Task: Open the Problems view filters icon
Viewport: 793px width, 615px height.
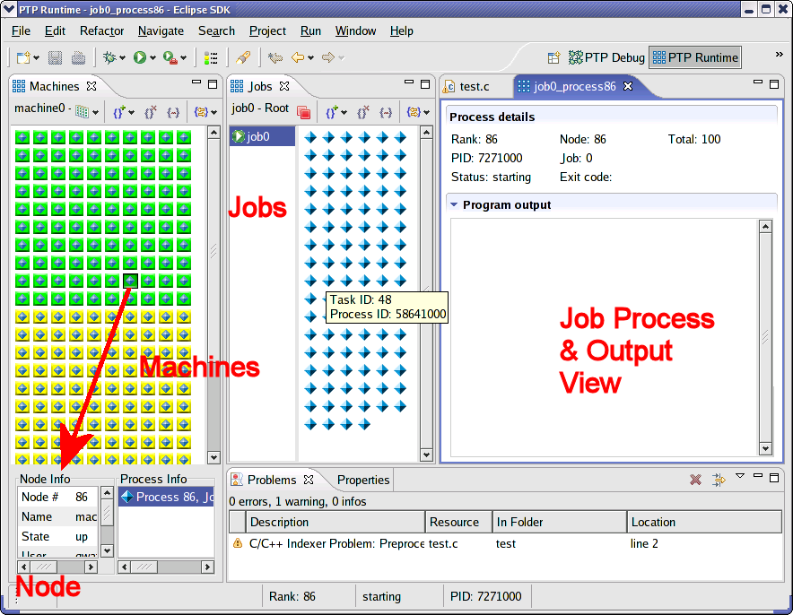Action: (x=719, y=480)
